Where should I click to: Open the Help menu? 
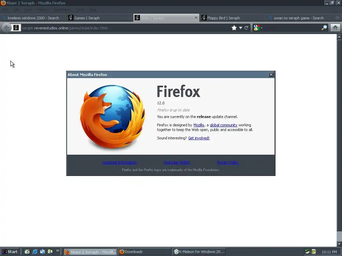pos(93,10)
